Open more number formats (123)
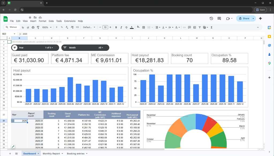 coord(77,27)
